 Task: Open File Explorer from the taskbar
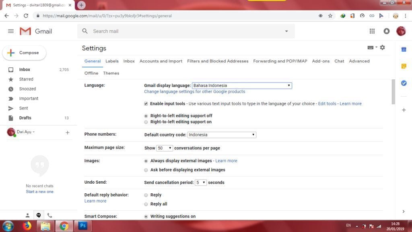(45, 226)
